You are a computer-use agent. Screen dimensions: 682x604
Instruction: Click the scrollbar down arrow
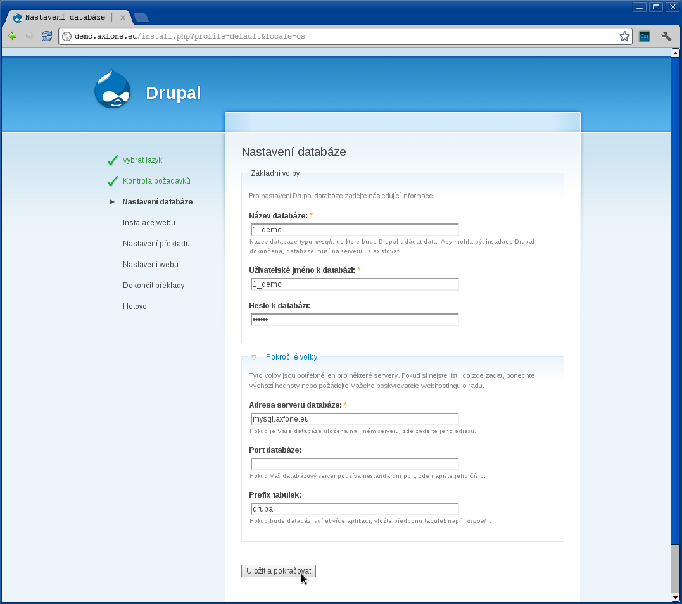click(676, 597)
